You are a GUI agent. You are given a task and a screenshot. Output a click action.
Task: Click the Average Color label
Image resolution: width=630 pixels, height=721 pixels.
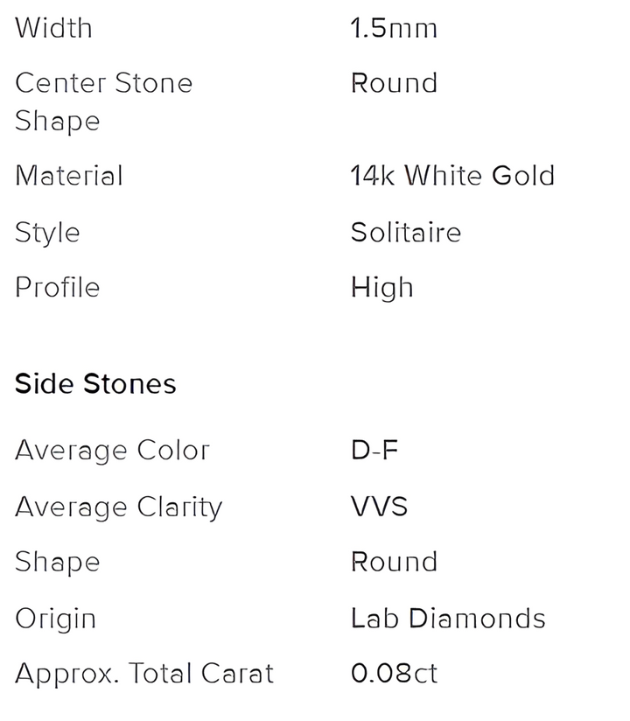[112, 451]
